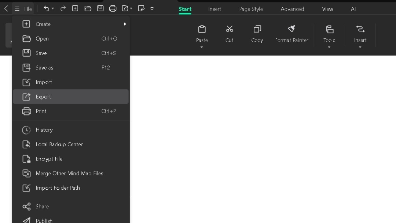
Task: Click the back arrow icon
Action: pyautogui.click(x=6, y=9)
